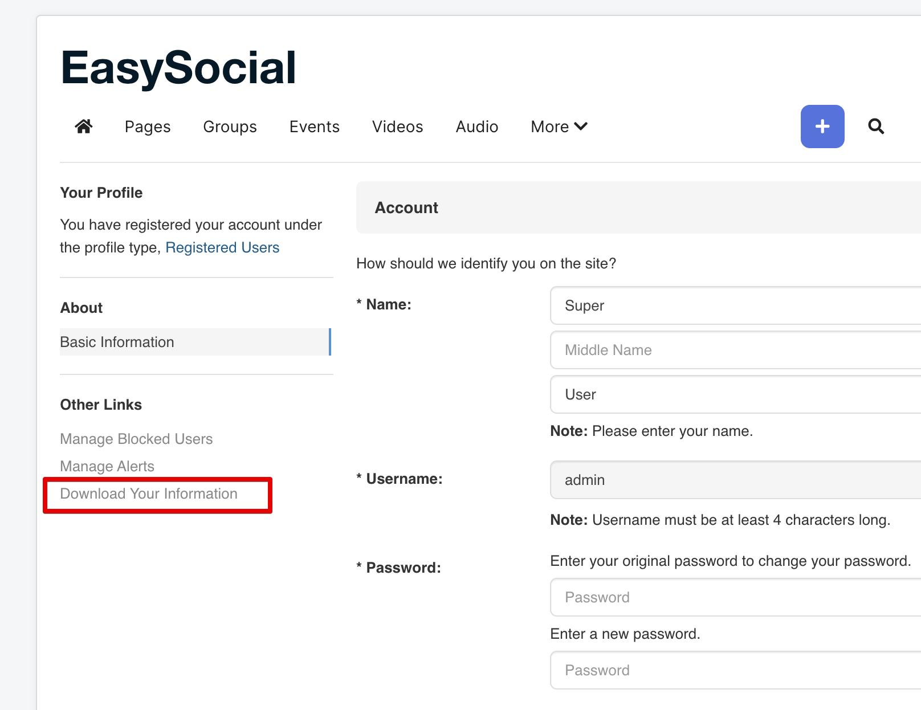The height and width of the screenshot is (710, 921).
Task: Open the Videos menu item
Action: (x=398, y=127)
